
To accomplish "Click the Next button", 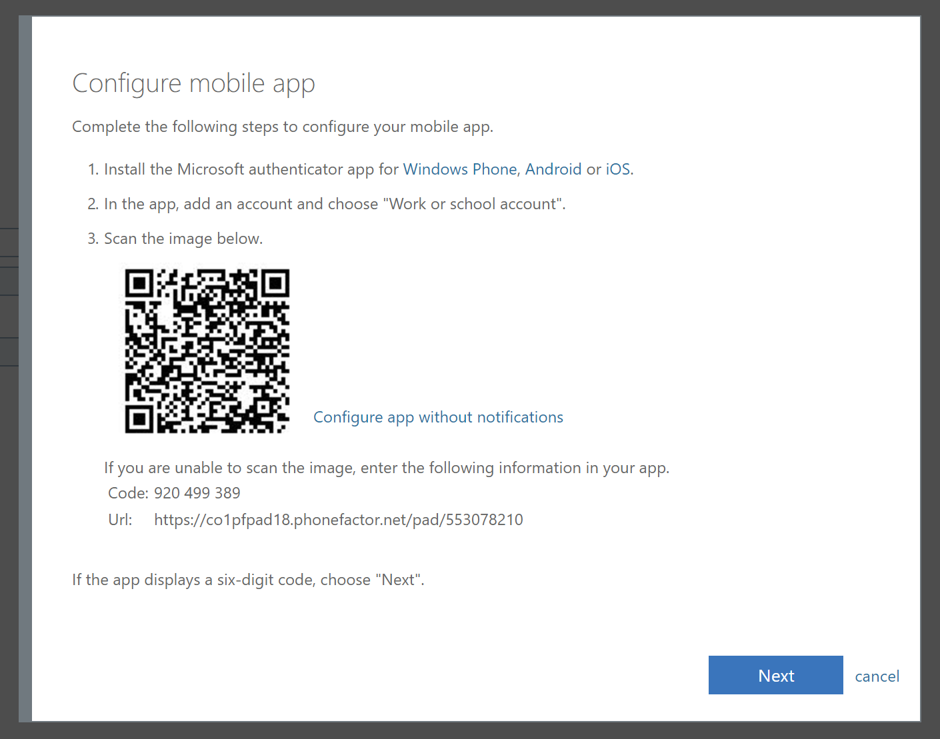I will coord(775,675).
